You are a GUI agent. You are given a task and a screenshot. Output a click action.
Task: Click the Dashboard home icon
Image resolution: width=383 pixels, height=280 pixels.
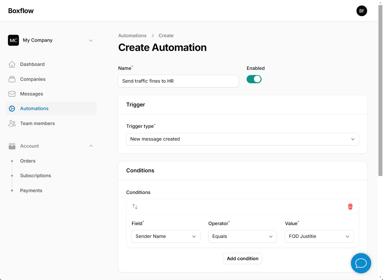click(12, 64)
